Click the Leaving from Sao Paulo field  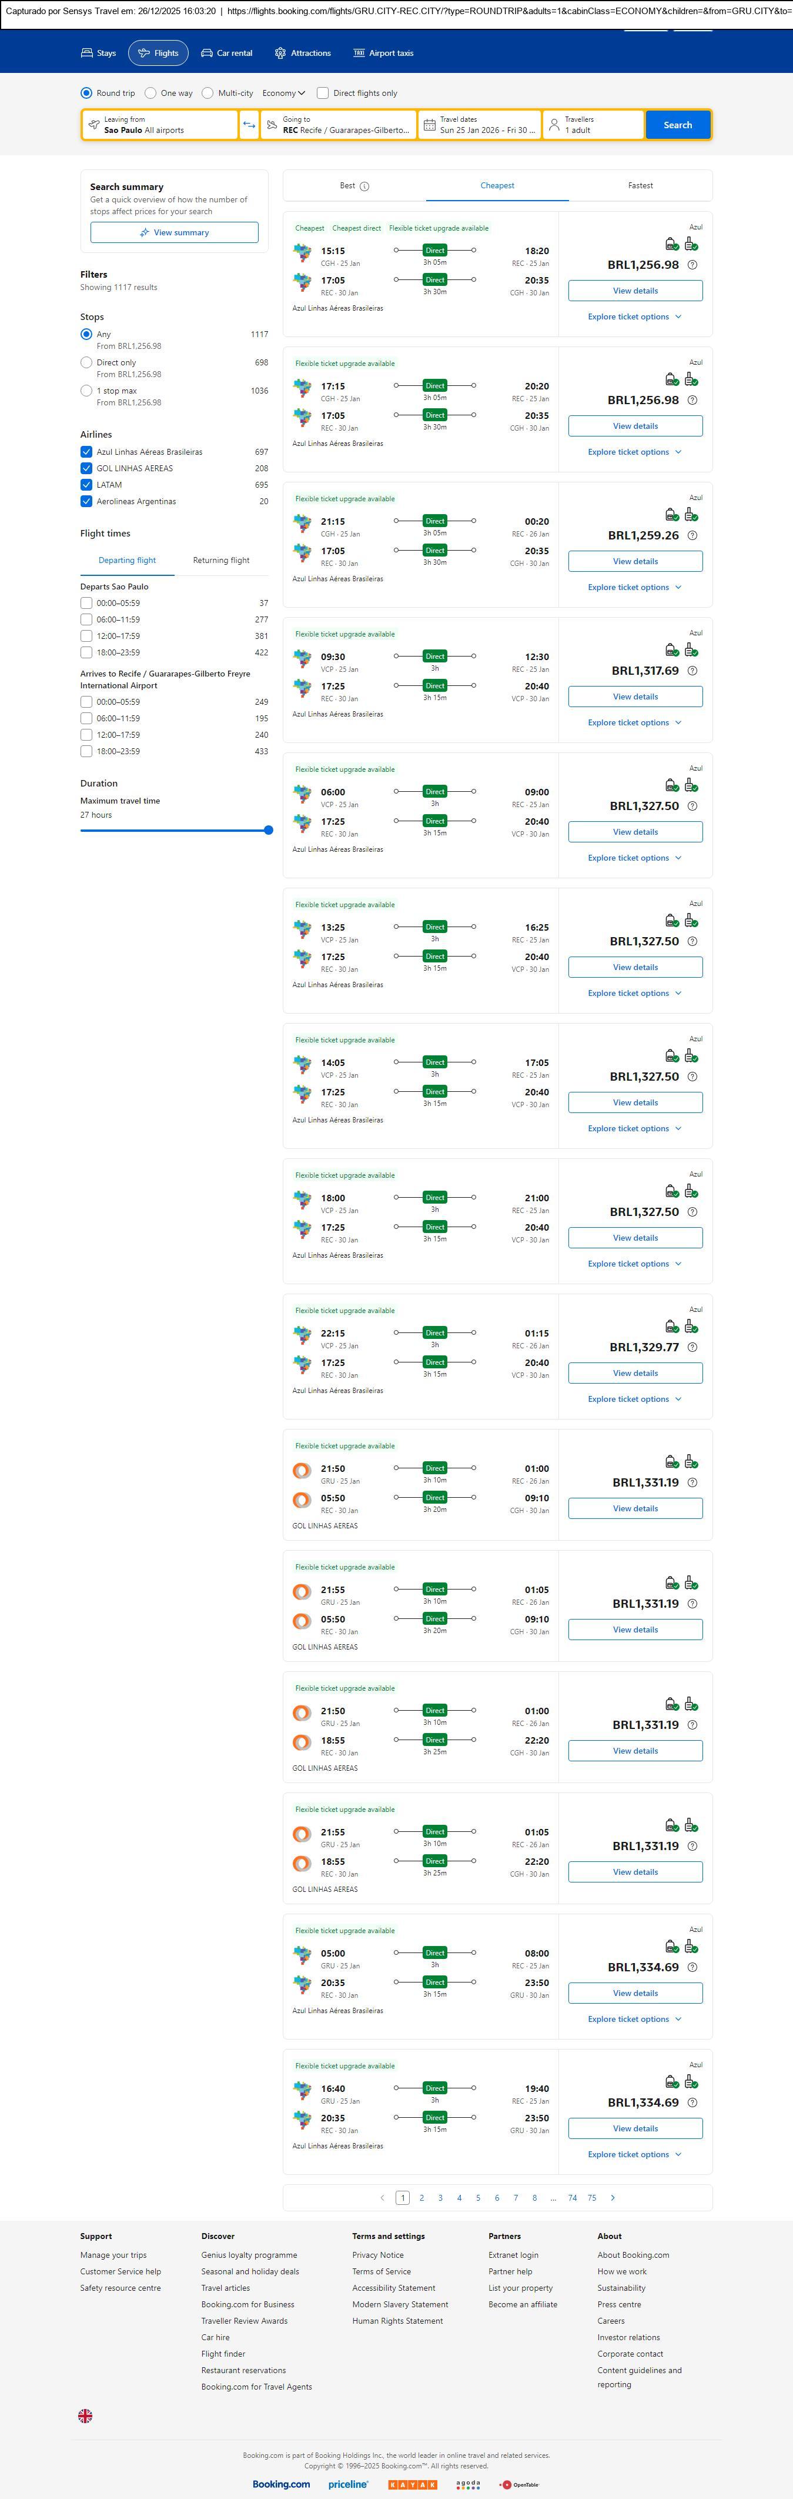coord(160,125)
